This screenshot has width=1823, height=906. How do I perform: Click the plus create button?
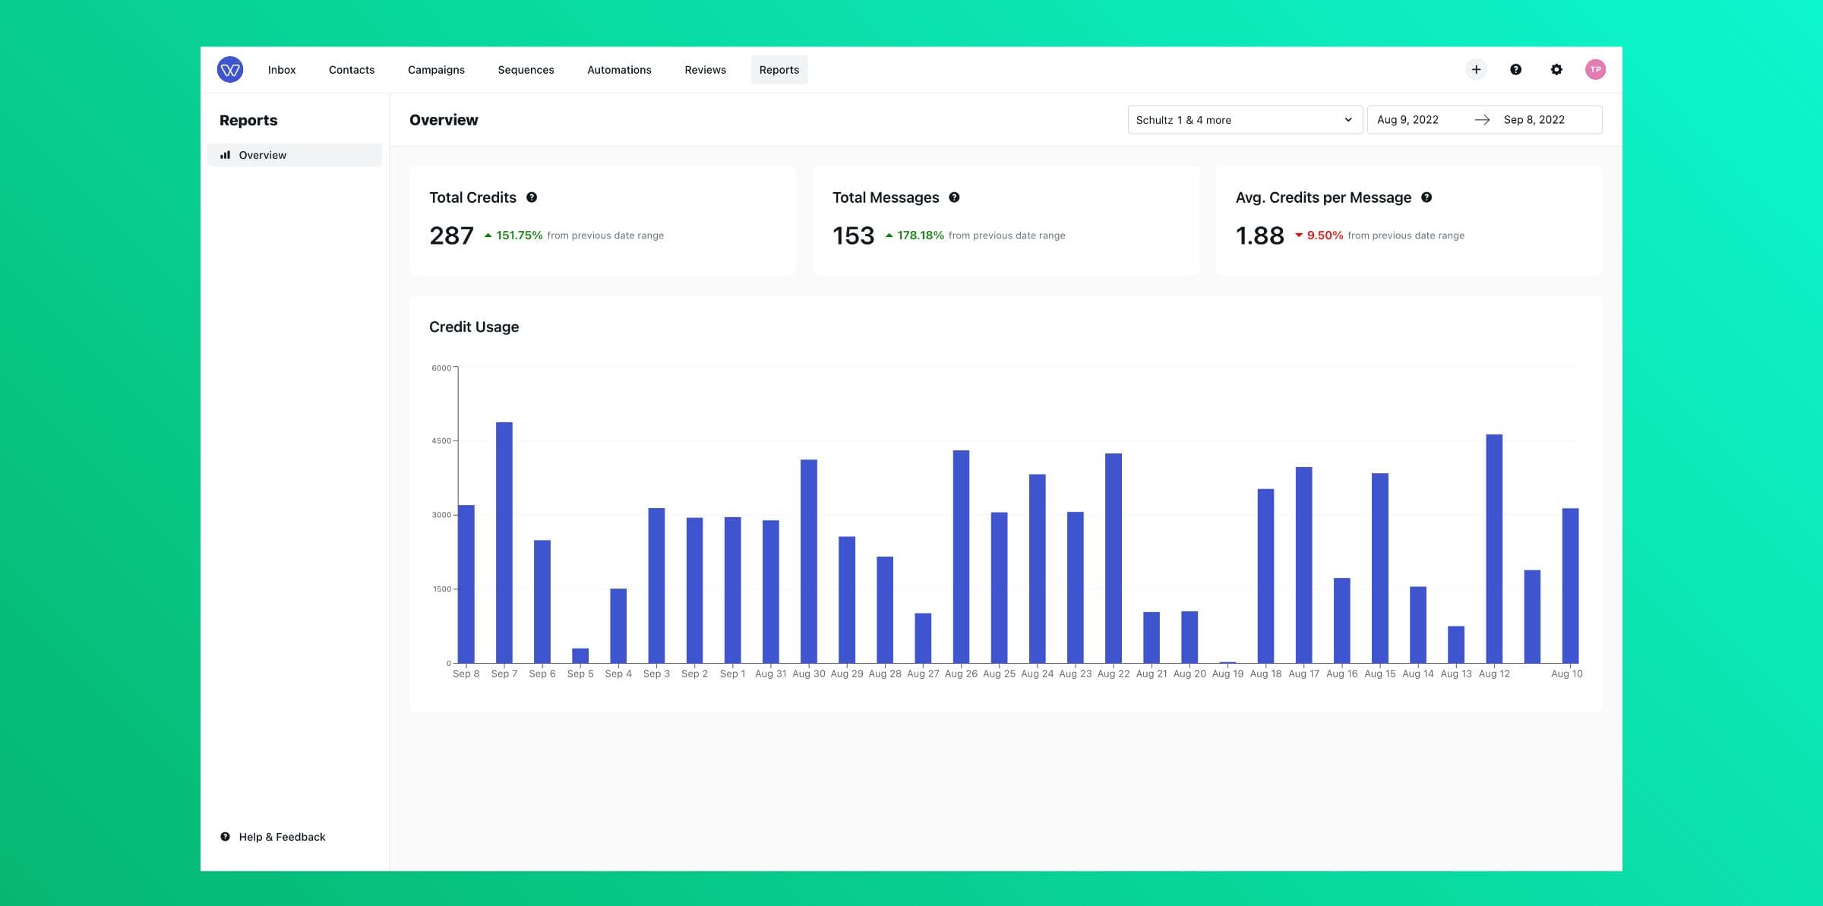pyautogui.click(x=1476, y=70)
